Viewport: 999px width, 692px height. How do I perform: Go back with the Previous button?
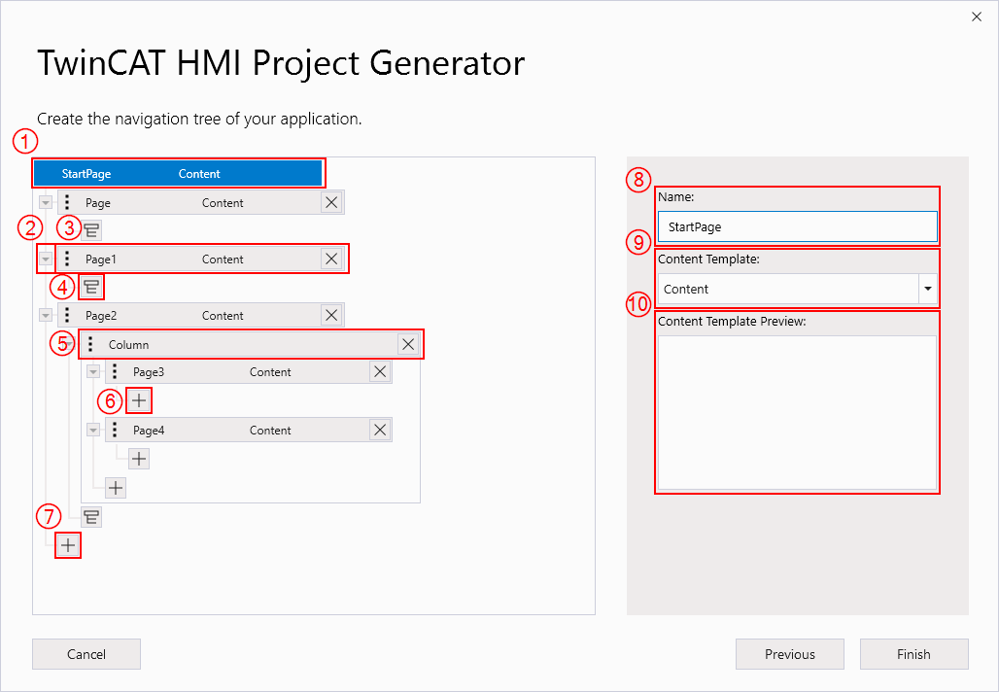point(789,654)
